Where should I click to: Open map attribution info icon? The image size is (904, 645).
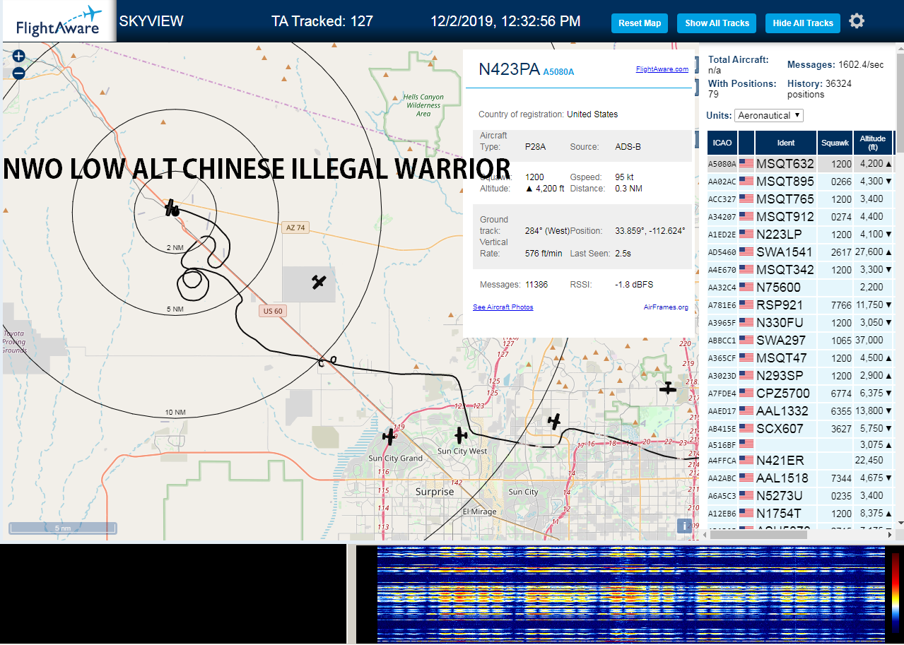[684, 526]
